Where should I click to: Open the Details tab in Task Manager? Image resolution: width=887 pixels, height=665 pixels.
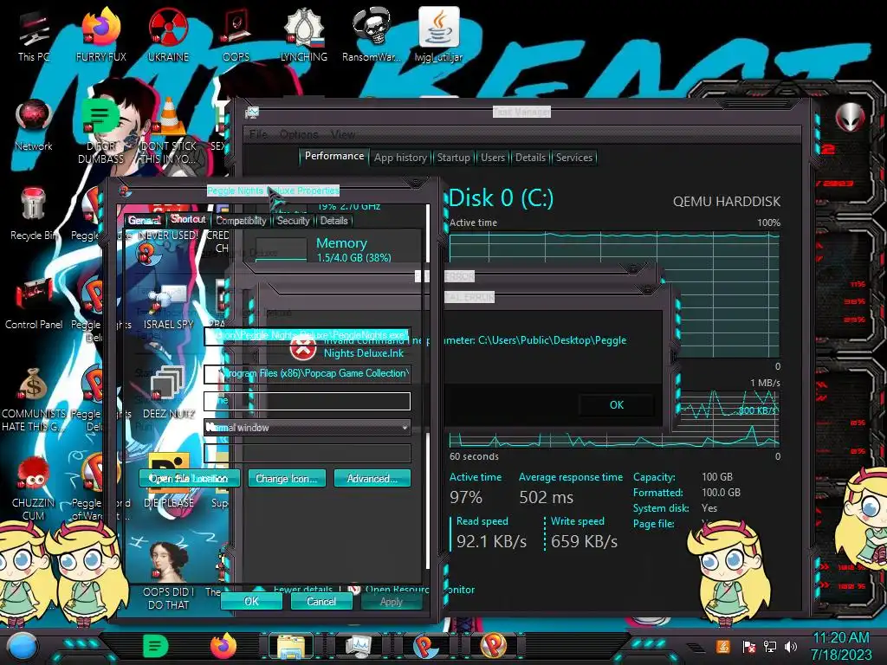point(530,158)
